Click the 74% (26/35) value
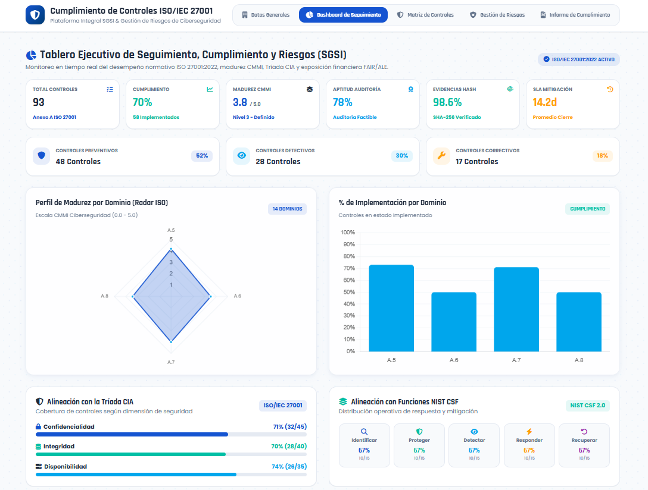This screenshot has width=648, height=490. (x=289, y=466)
